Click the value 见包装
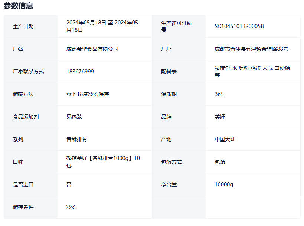 pyautogui.click(x=74, y=117)
